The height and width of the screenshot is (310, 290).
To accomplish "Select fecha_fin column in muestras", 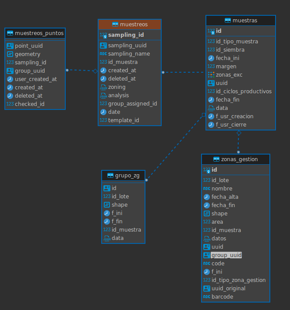I will click(227, 100).
